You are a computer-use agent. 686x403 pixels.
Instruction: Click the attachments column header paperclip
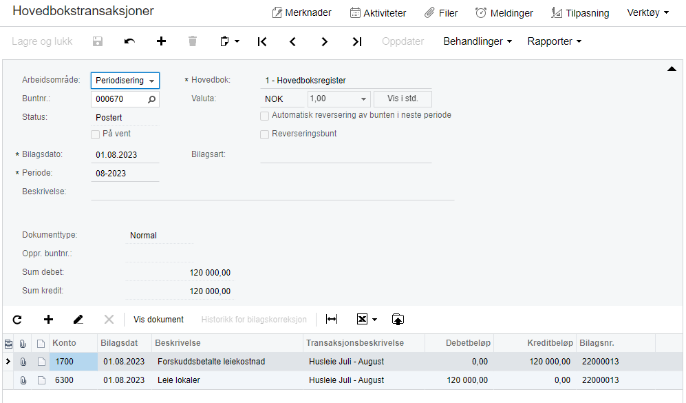(23, 344)
